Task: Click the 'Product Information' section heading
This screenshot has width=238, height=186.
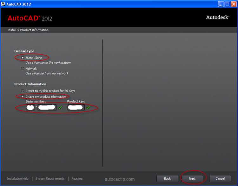Action: 30,84
